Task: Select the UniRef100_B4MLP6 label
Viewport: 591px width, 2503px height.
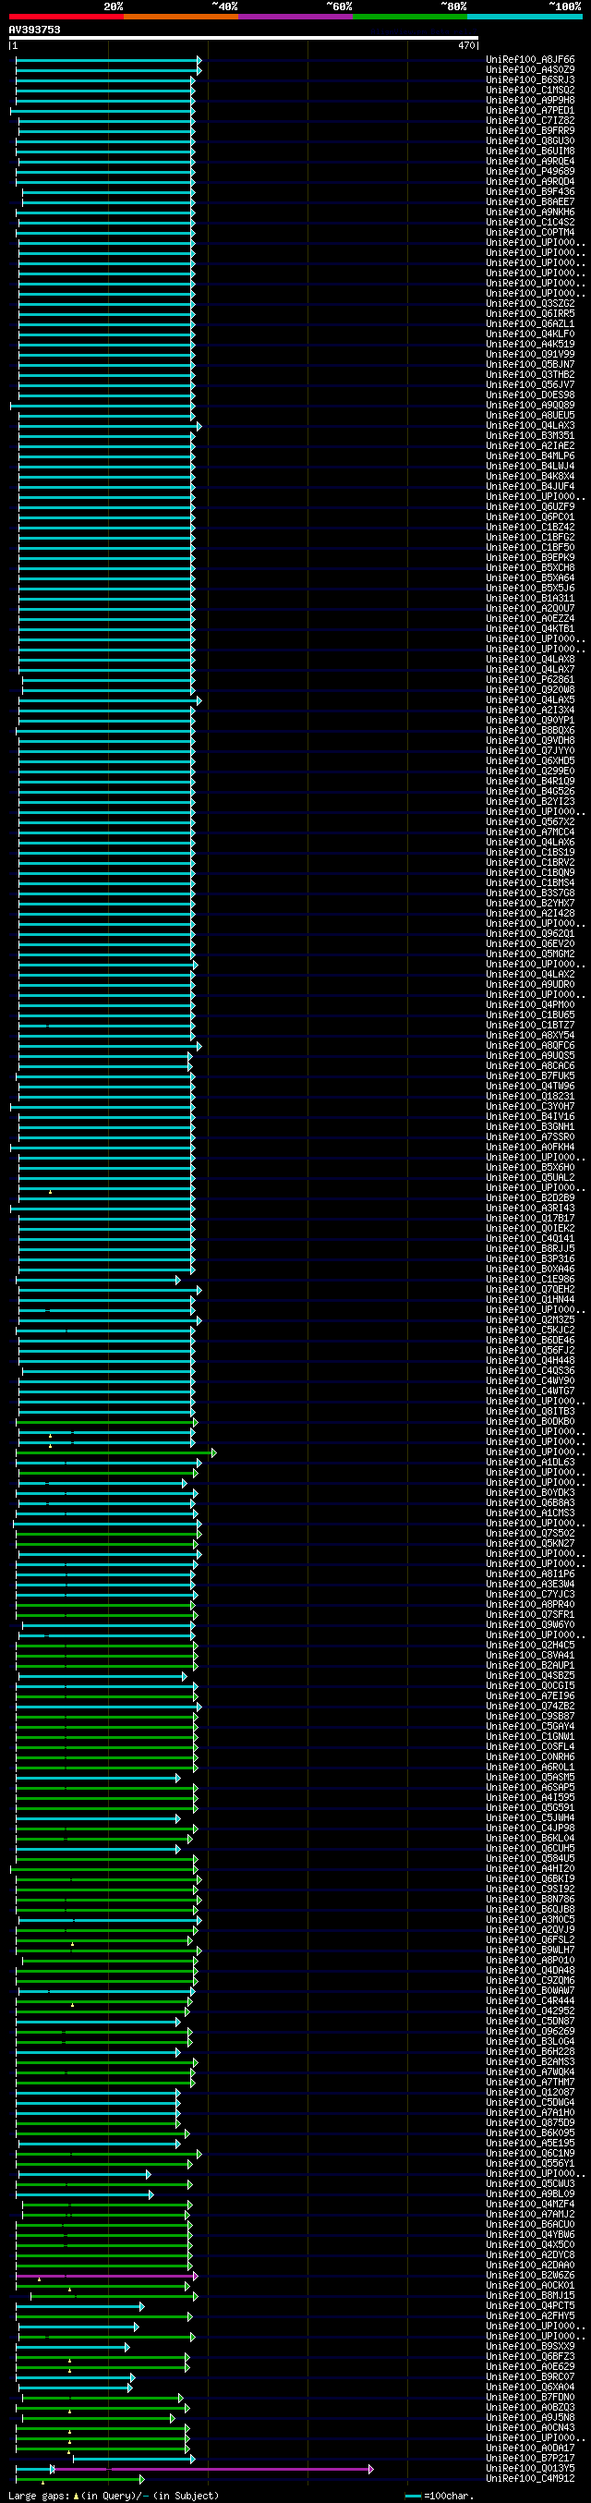Action: click(x=530, y=456)
